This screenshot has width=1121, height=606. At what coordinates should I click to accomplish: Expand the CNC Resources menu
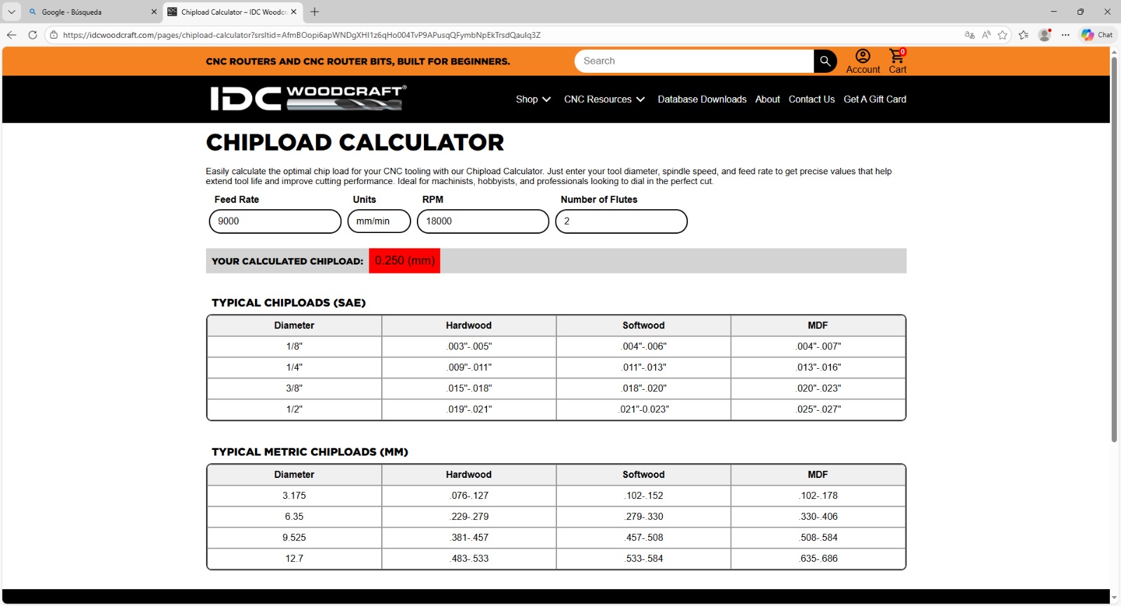(x=605, y=99)
